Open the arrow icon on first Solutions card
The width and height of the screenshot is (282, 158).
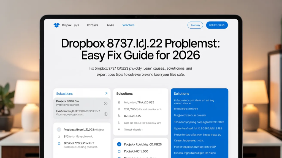[x=106, y=94]
